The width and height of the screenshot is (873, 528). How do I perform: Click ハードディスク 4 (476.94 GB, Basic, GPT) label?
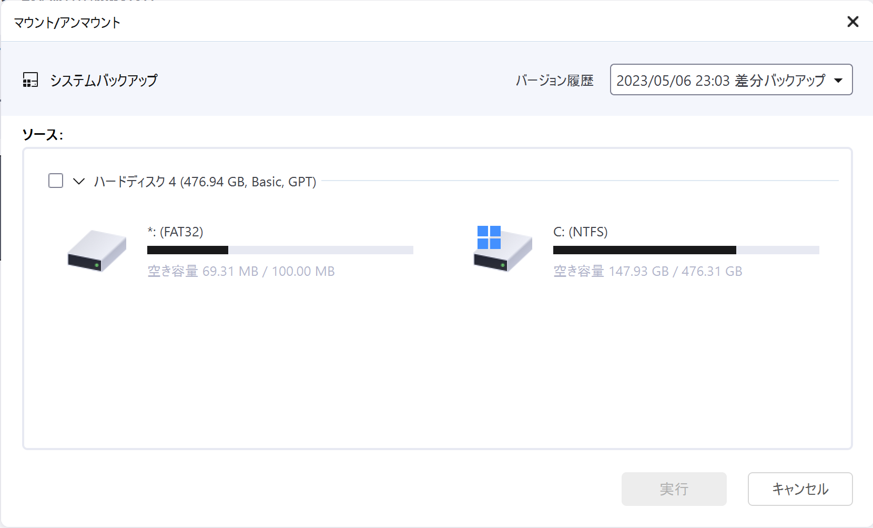[x=205, y=182]
